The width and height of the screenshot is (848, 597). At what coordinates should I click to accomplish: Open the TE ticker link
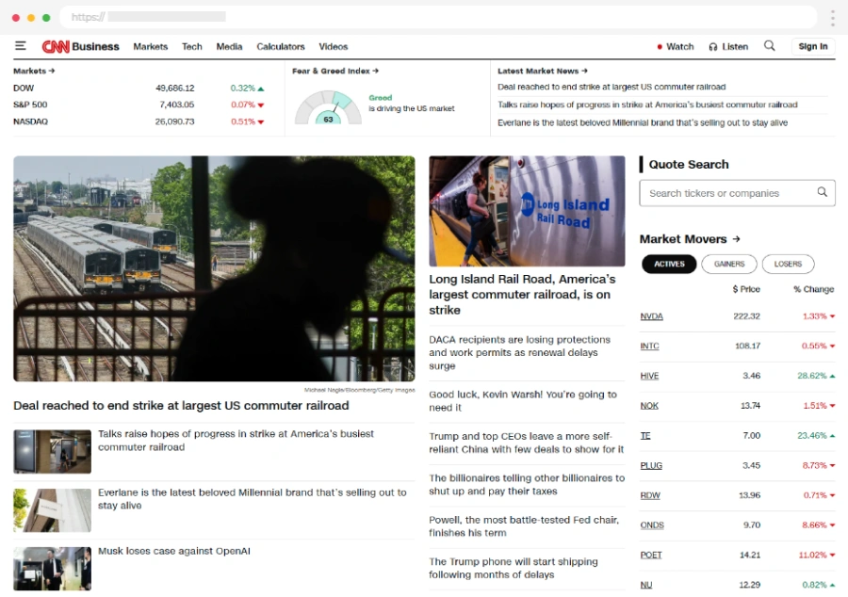click(645, 435)
